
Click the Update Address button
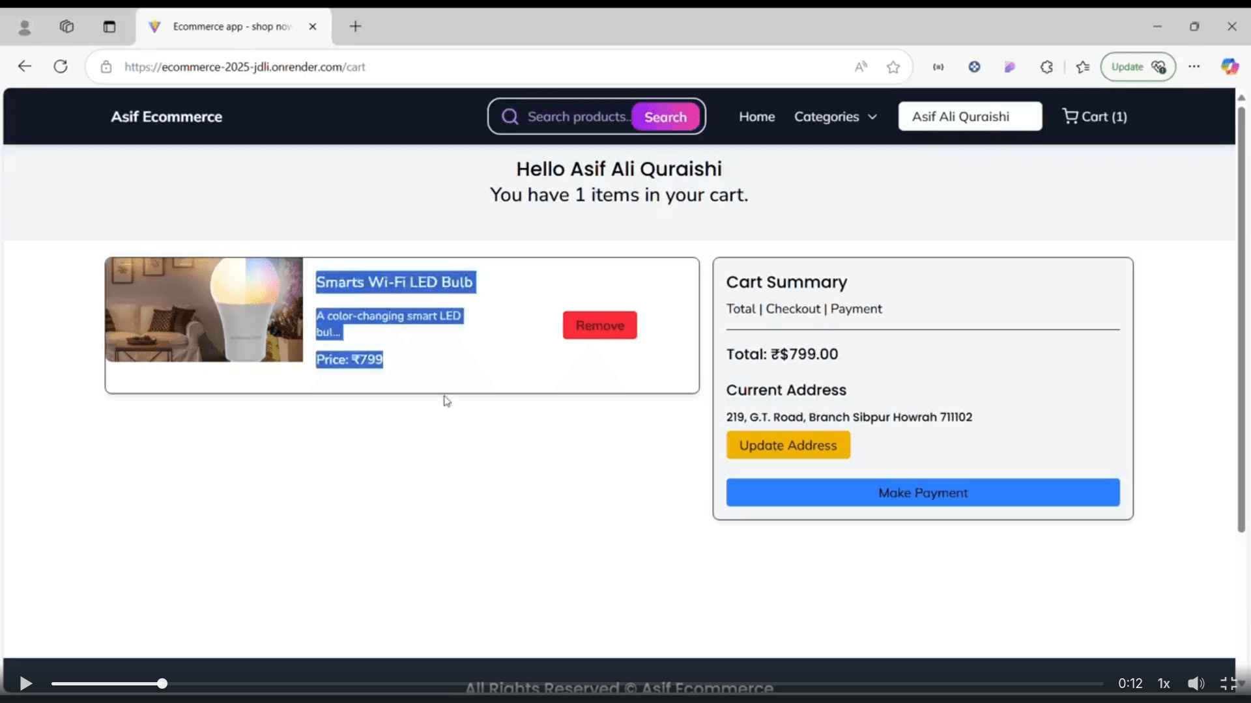tap(788, 445)
